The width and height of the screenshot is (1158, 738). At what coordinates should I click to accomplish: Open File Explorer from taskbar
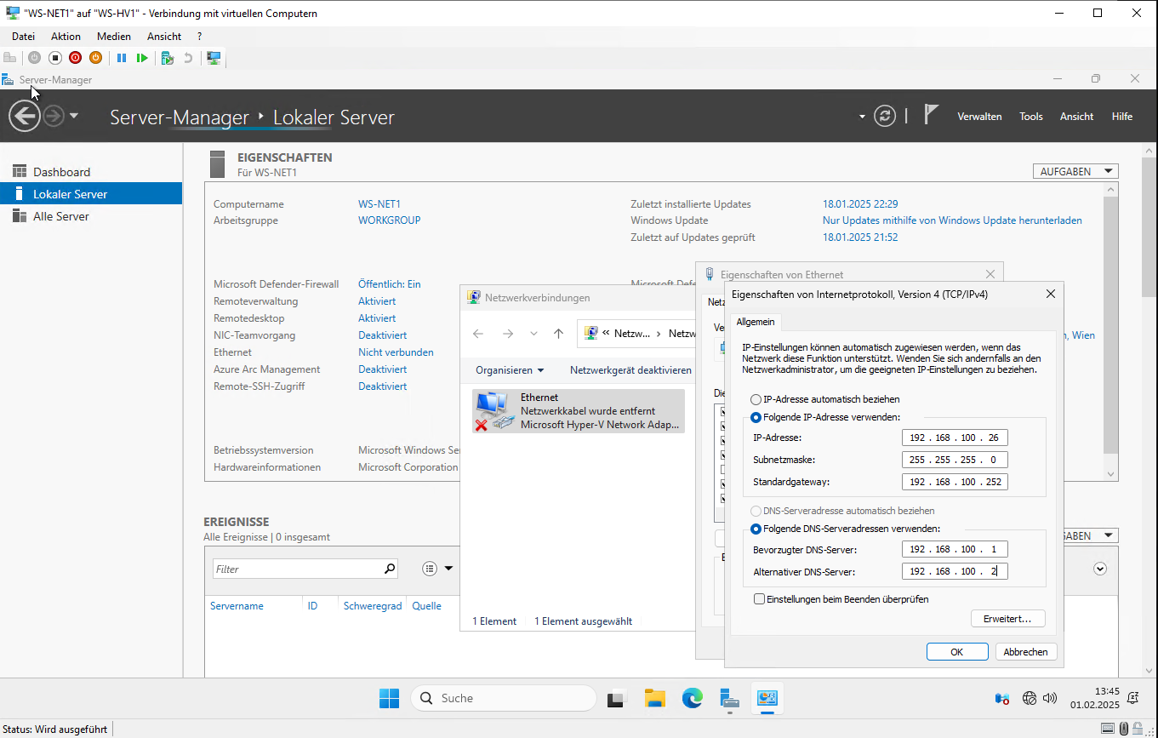click(654, 698)
